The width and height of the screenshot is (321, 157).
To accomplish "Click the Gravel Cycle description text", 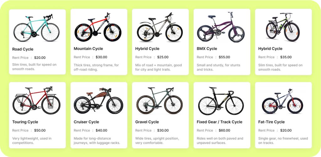I will point(157,140).
